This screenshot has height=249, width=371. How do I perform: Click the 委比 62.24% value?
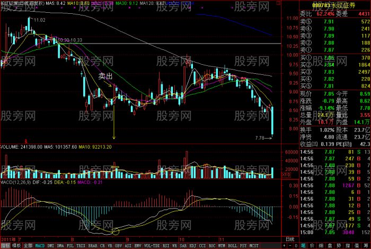click(325, 14)
